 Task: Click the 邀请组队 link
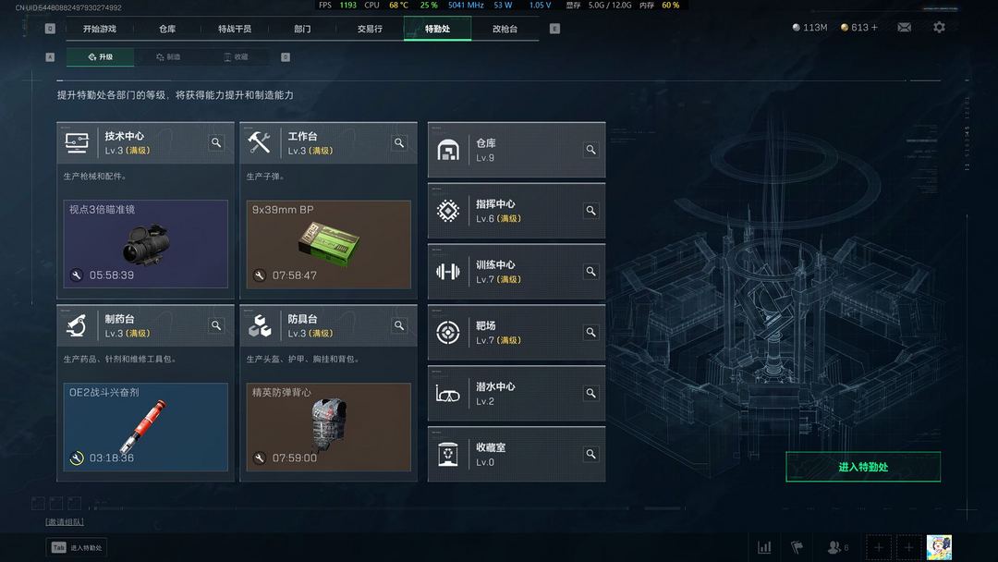[65, 522]
